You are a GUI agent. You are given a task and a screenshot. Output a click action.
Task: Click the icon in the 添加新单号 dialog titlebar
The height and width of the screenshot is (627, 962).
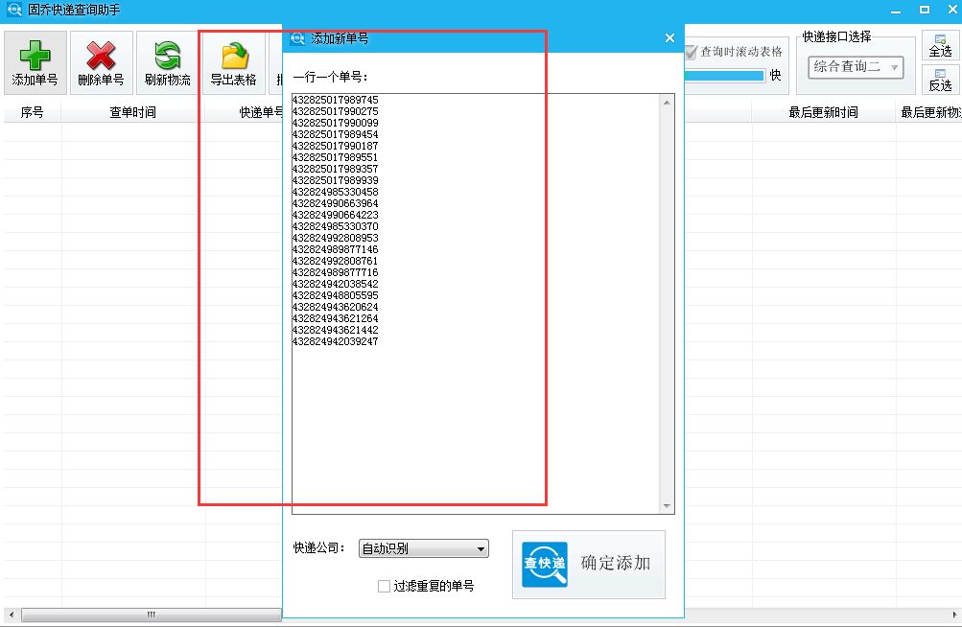295,38
